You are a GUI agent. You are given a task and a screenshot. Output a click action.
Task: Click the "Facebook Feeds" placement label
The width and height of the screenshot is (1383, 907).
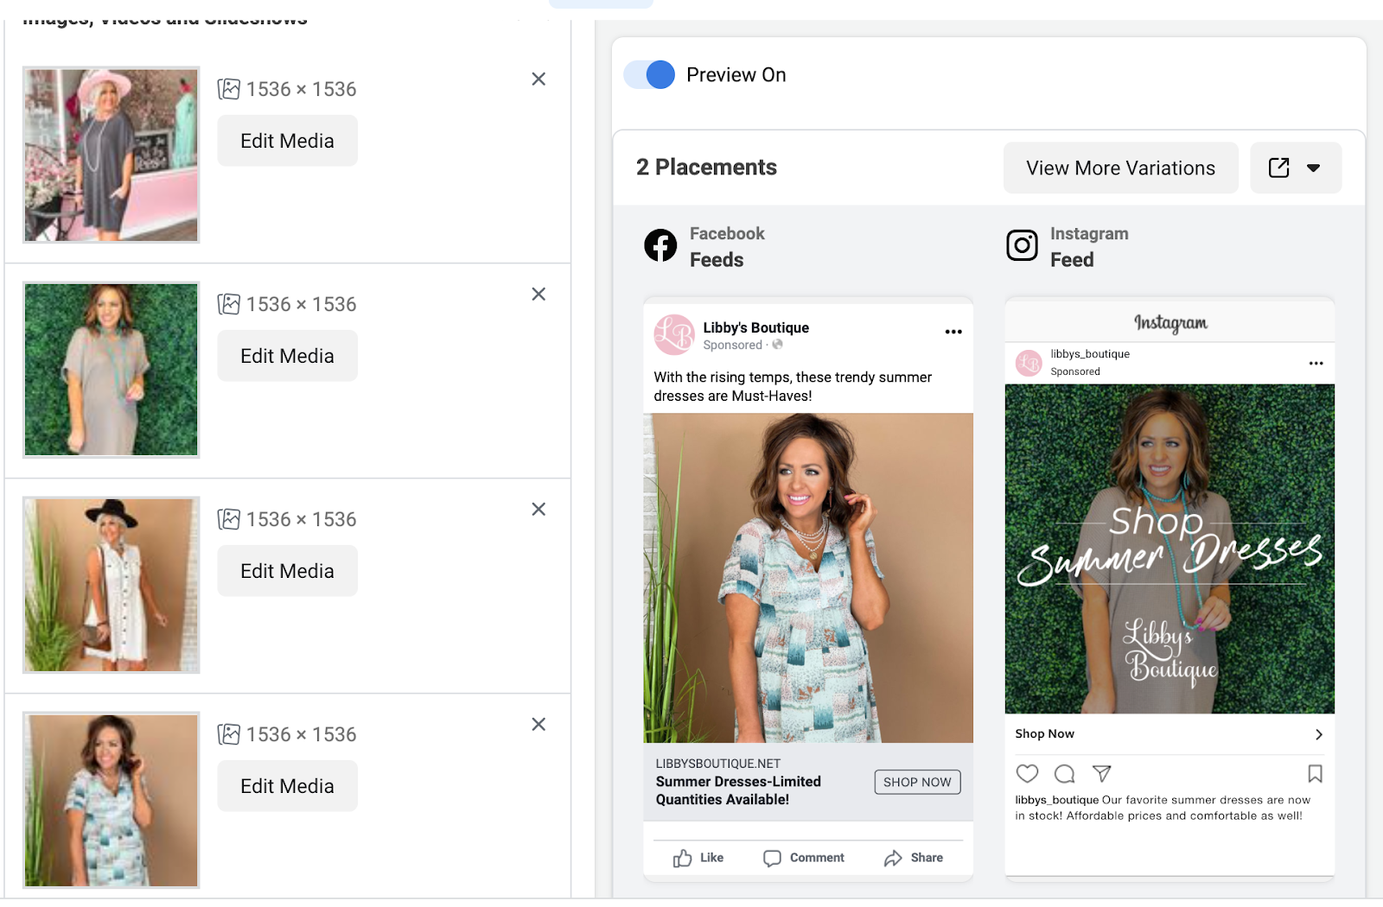pos(727,246)
